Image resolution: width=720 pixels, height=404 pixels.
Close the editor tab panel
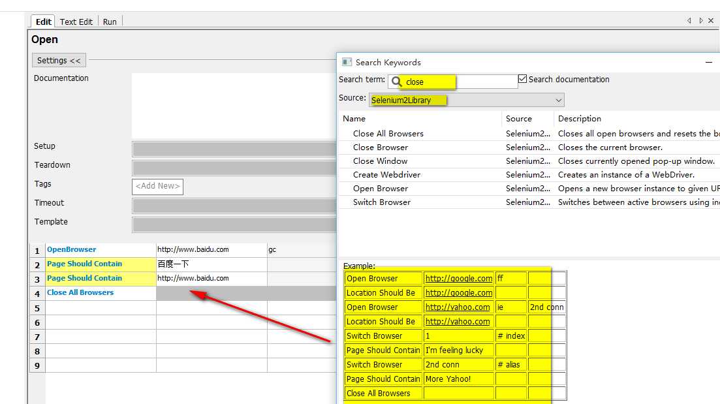click(x=711, y=21)
